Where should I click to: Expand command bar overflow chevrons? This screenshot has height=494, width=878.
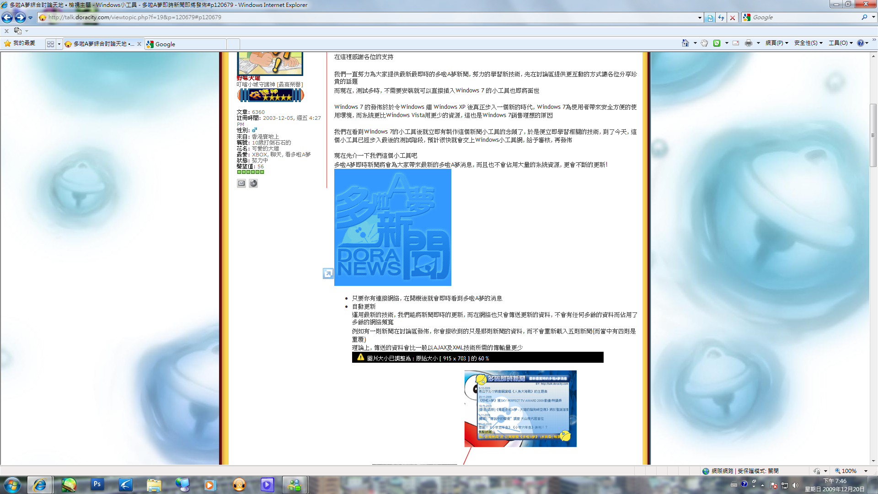[874, 40]
